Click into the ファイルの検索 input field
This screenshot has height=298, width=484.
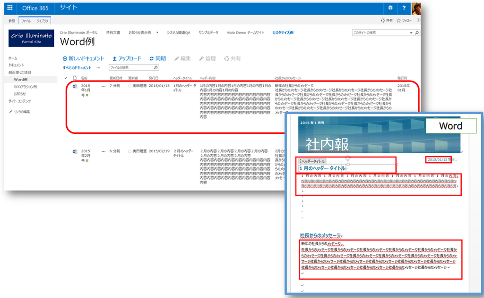[x=130, y=68]
